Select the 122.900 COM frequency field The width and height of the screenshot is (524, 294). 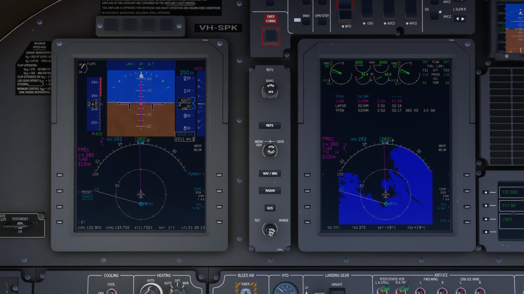point(510,192)
